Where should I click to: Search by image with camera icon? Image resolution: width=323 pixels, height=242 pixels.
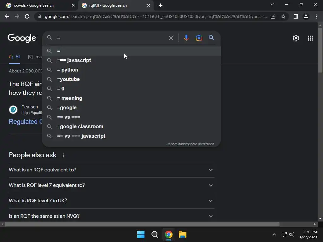tap(199, 38)
